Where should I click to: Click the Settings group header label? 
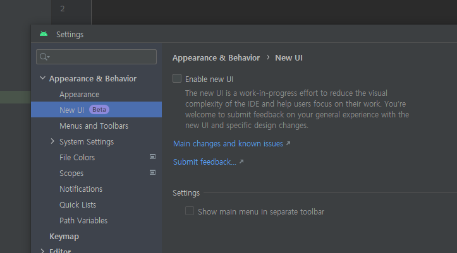point(186,193)
